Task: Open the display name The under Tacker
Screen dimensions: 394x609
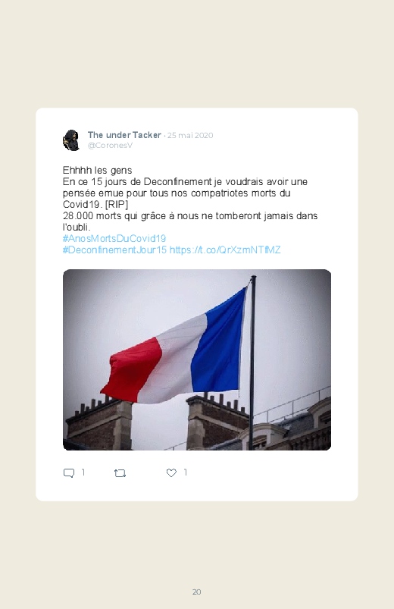Action: 124,135
